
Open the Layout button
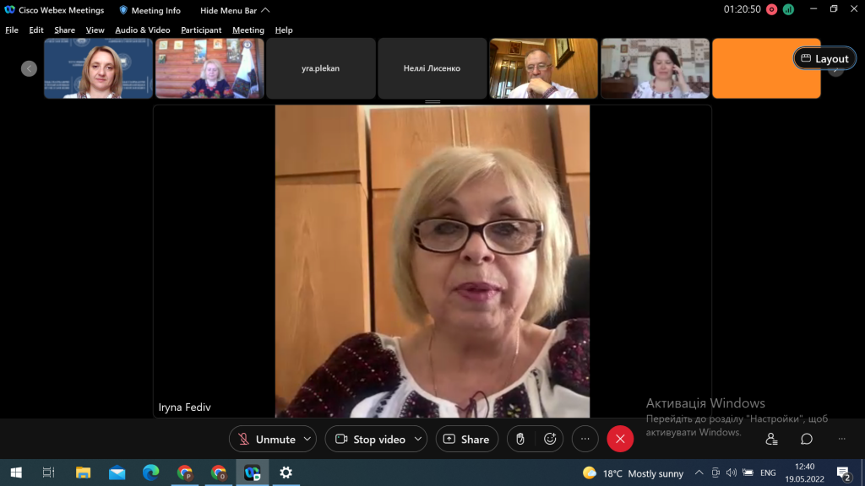824,58
